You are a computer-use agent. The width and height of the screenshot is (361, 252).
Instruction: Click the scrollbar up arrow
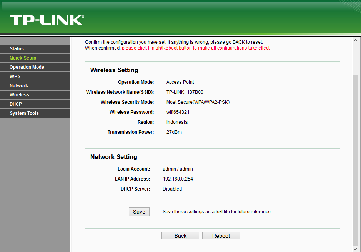(x=355, y=39)
